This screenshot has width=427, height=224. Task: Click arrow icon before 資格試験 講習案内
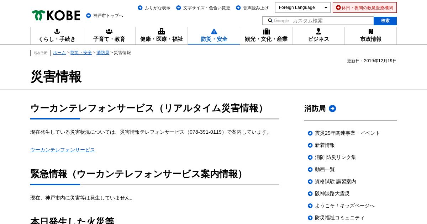[x=310, y=182]
